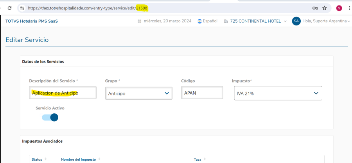Image resolution: width=352 pixels, height=163 pixels.
Task: Click the Código field containing APAN
Action: tap(202, 93)
